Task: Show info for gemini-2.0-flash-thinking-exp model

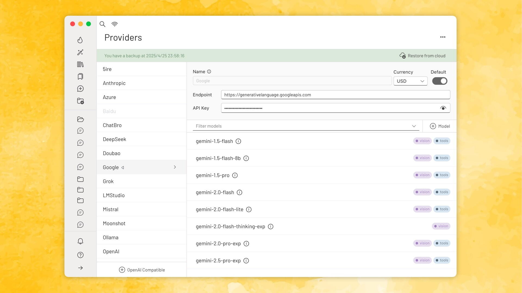Action: click(x=271, y=227)
